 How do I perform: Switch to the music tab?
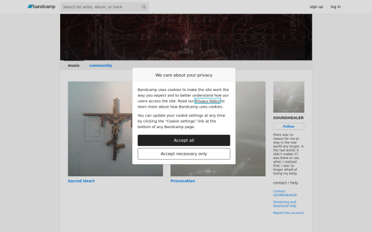pyautogui.click(x=74, y=66)
